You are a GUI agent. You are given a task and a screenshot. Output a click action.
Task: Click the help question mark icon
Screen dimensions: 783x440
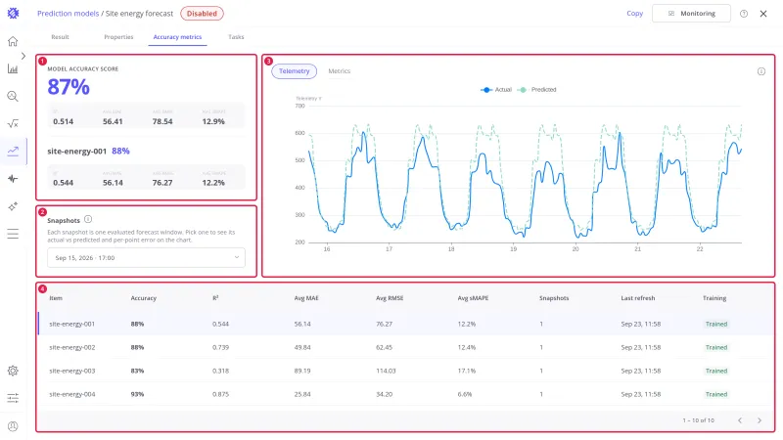point(744,14)
